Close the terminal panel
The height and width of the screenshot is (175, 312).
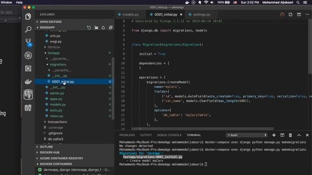point(307,135)
